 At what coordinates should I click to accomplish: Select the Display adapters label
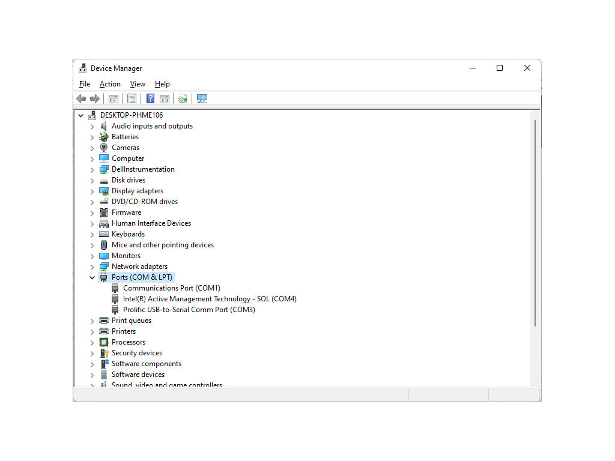pos(138,191)
